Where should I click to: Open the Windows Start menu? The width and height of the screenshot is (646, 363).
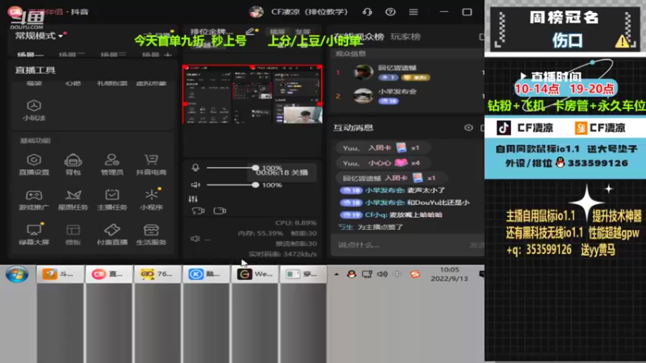(x=17, y=274)
